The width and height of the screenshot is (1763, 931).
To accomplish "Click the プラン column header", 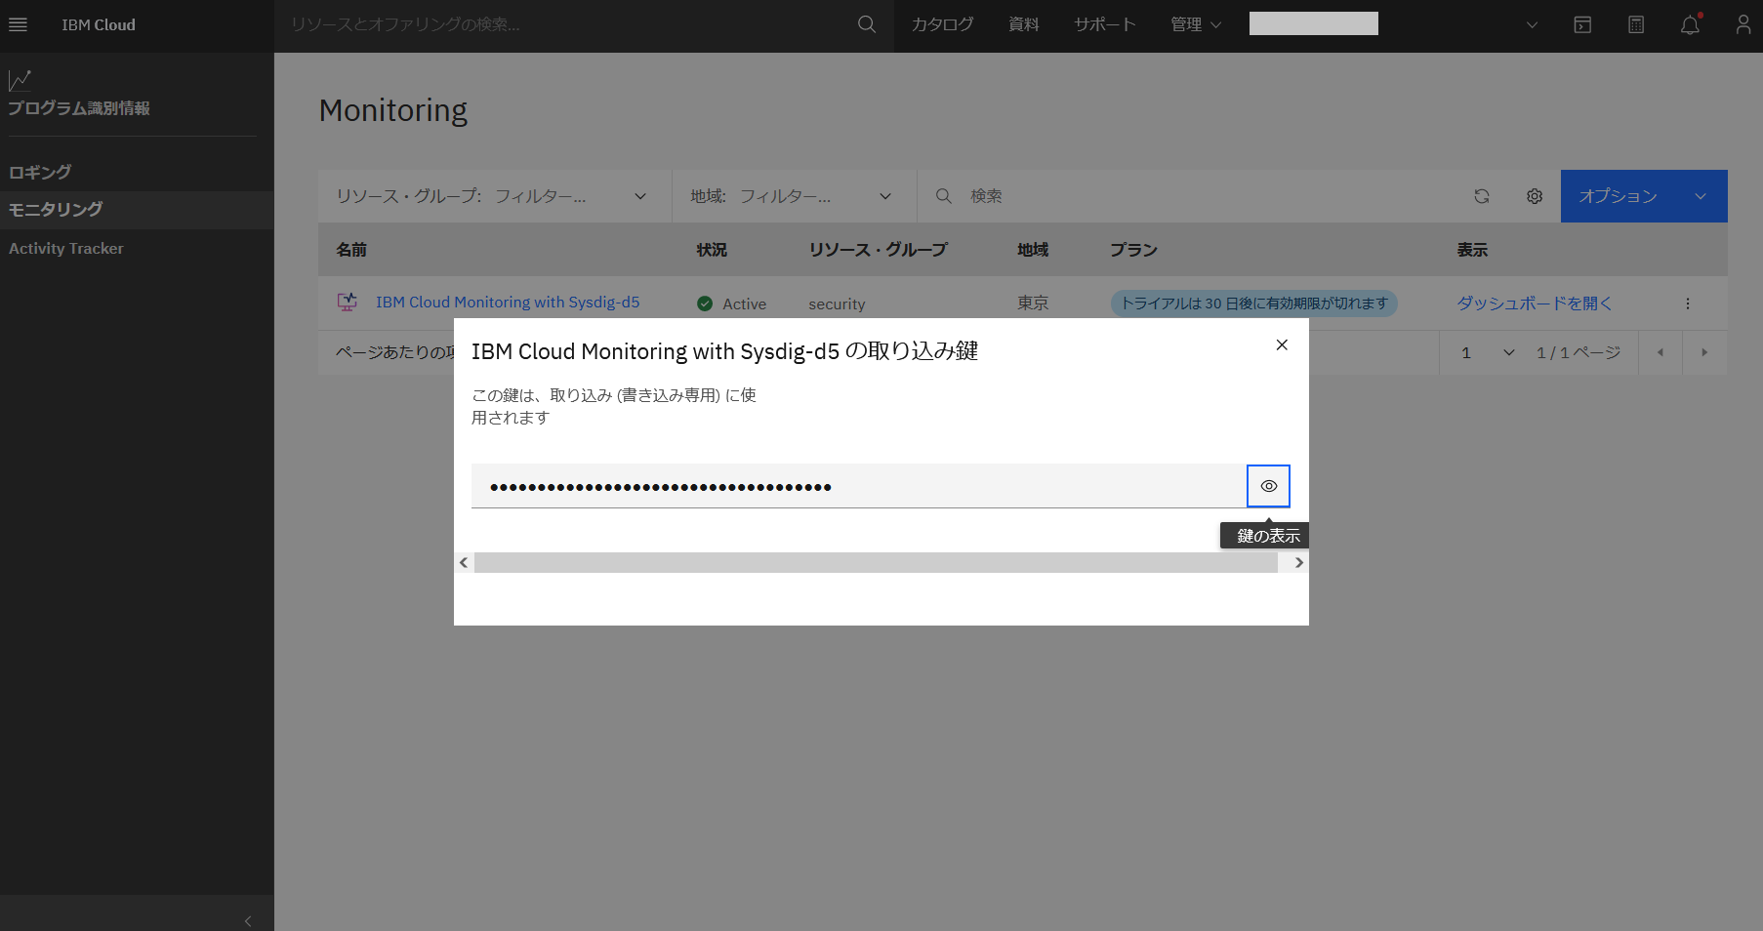I will pos(1133,250).
